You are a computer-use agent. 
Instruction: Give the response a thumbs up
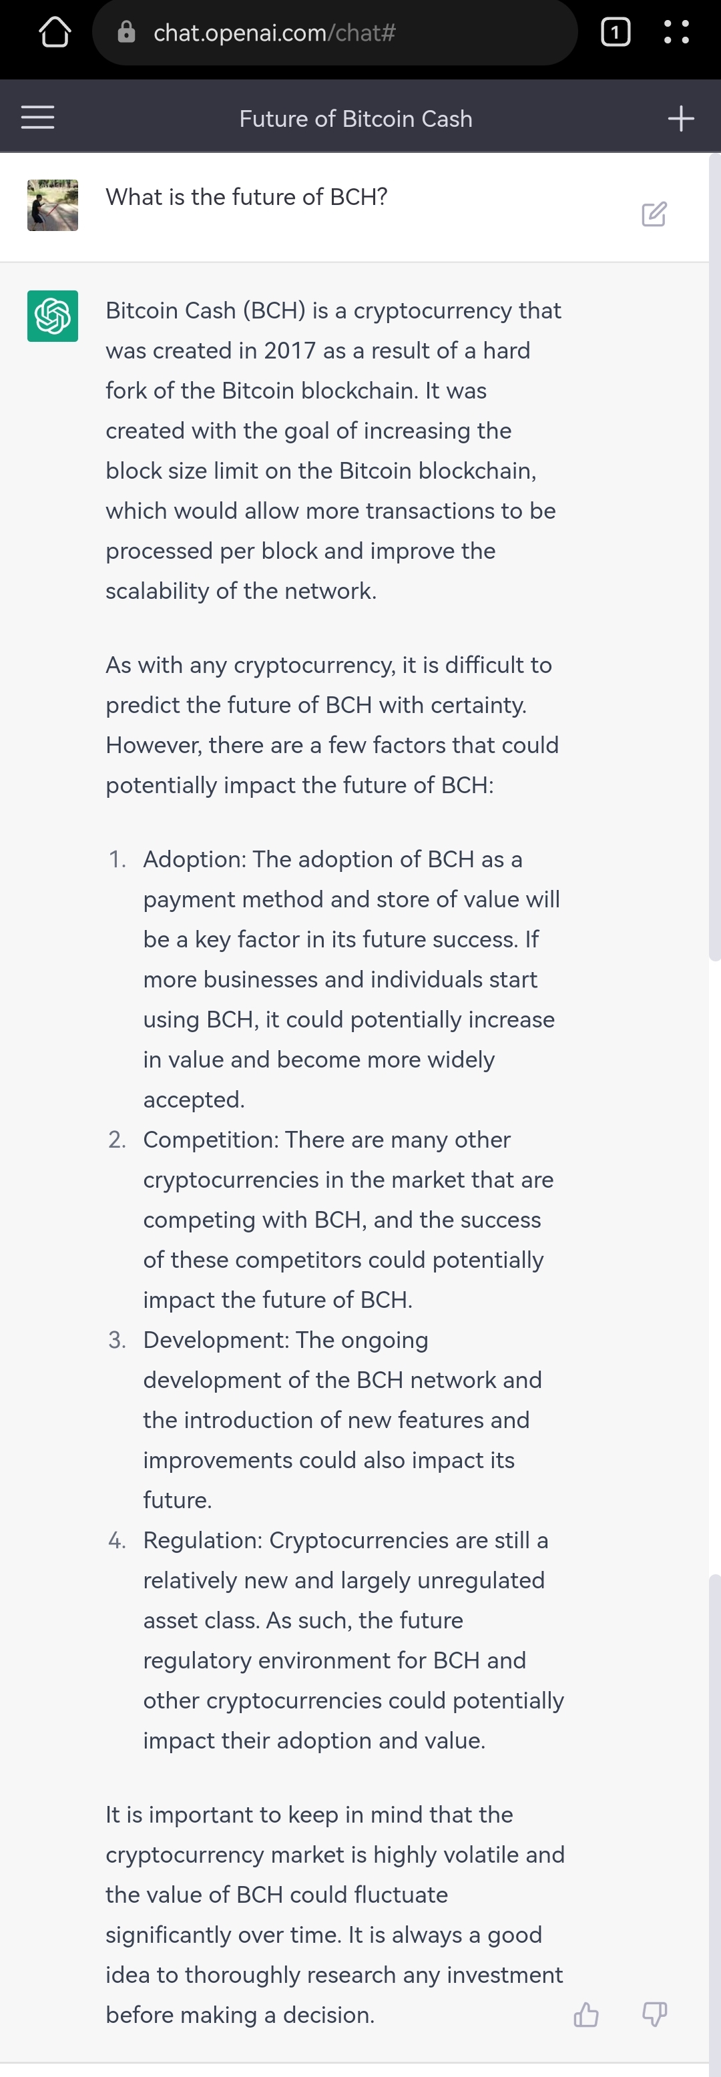[586, 2015]
